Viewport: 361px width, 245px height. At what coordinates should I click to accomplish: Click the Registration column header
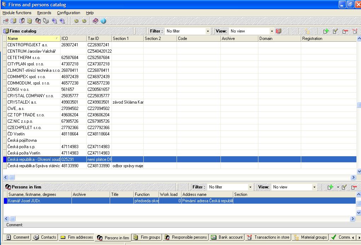click(328, 39)
